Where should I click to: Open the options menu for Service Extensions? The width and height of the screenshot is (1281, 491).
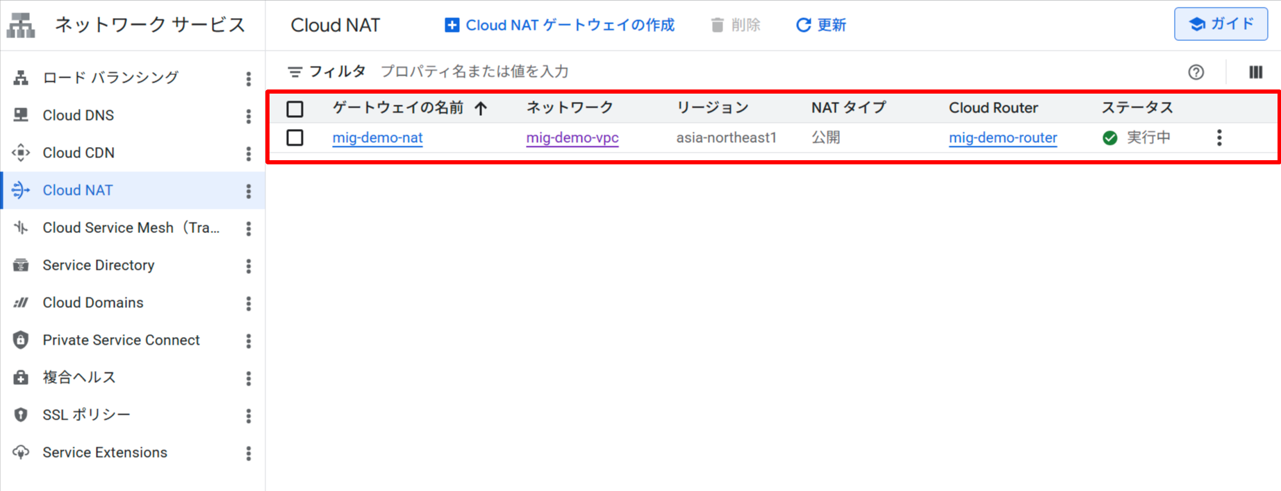tap(248, 453)
